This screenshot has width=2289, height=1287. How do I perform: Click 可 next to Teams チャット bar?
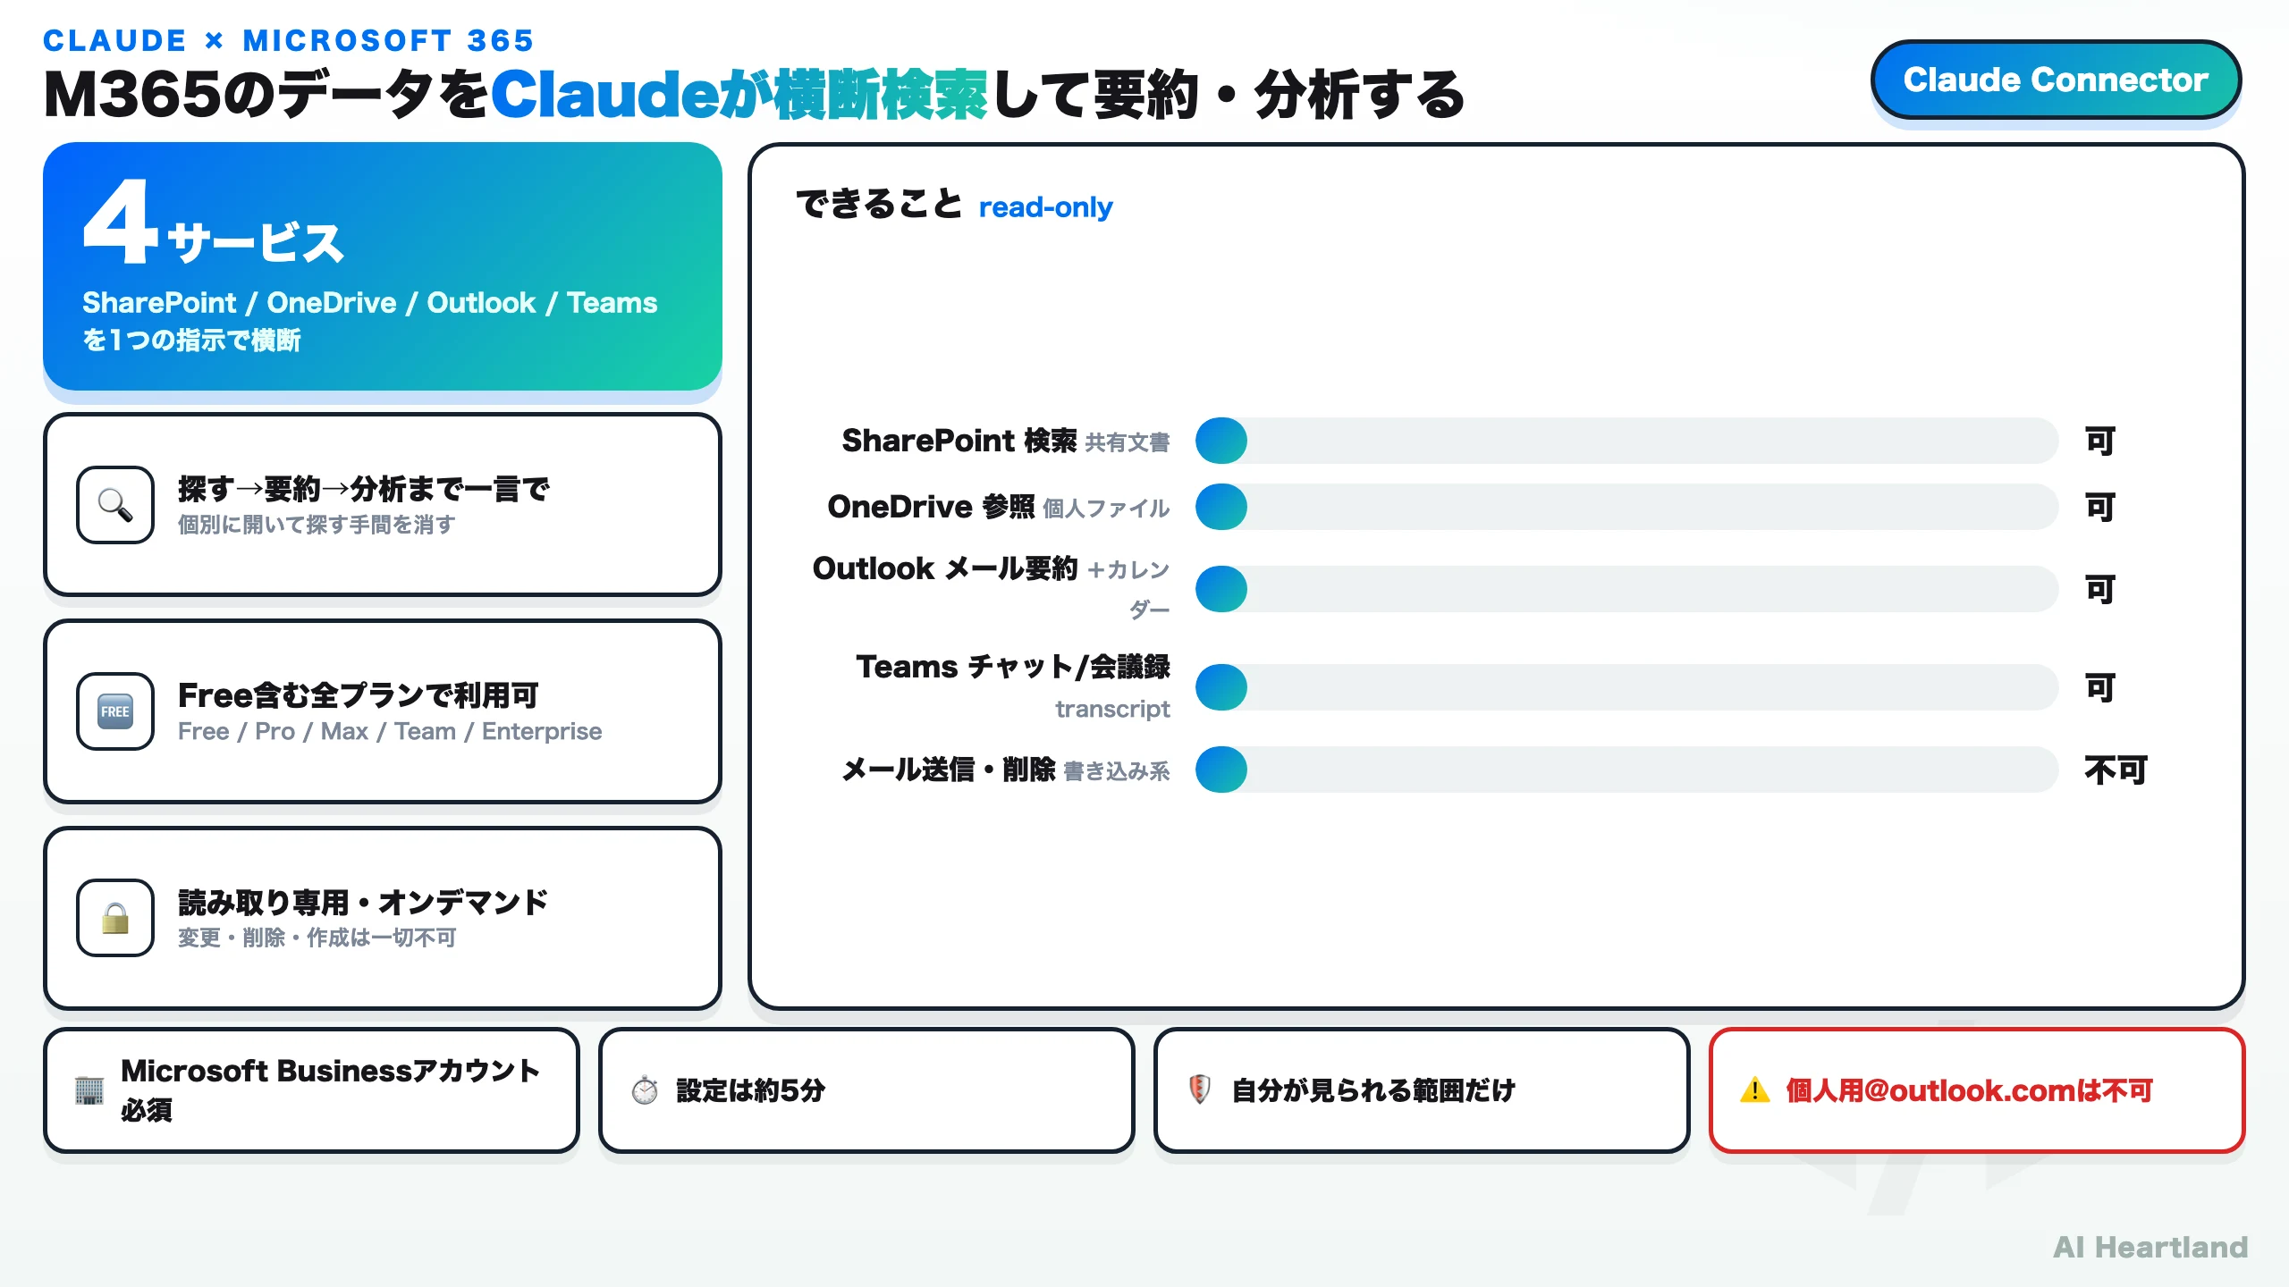click(x=2100, y=687)
